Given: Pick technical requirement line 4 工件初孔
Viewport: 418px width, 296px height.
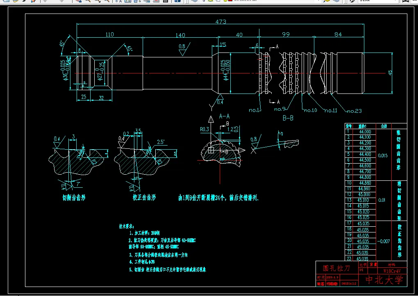Looking at the screenshot, I should tap(142, 262).
